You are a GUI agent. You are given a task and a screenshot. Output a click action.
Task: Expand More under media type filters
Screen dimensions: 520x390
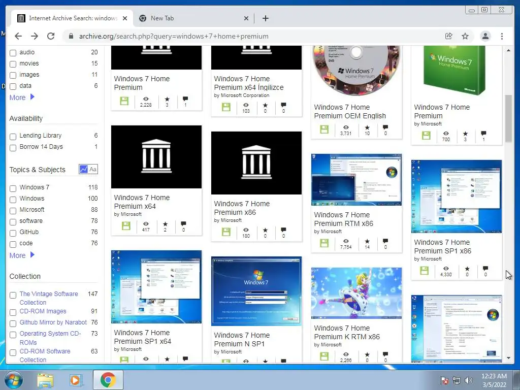(x=22, y=97)
